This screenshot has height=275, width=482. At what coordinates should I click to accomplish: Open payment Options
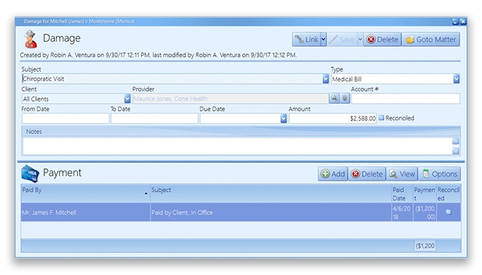coord(440,174)
